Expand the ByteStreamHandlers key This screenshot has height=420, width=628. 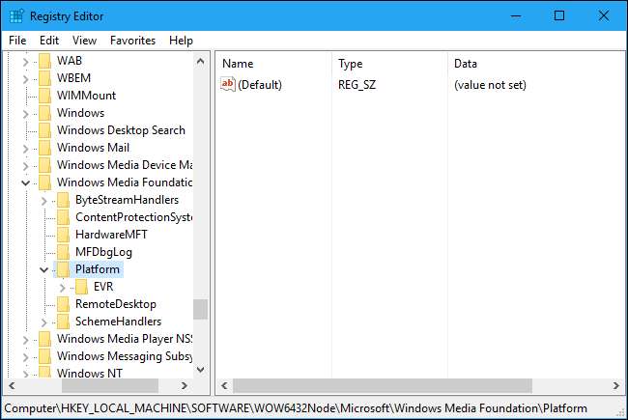click(44, 201)
